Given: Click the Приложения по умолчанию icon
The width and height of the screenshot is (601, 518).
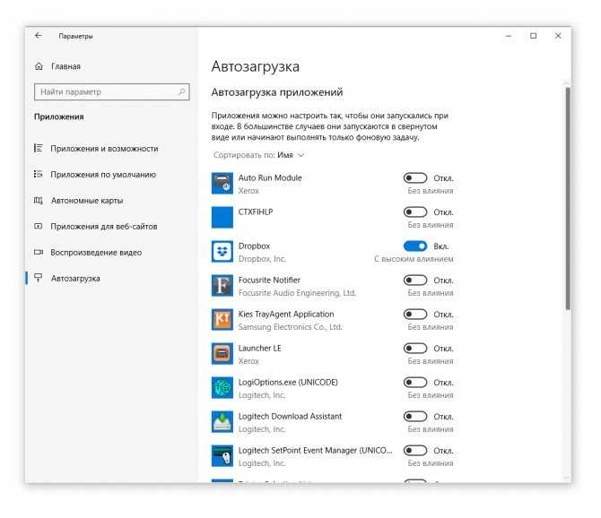Looking at the screenshot, I should [38, 174].
